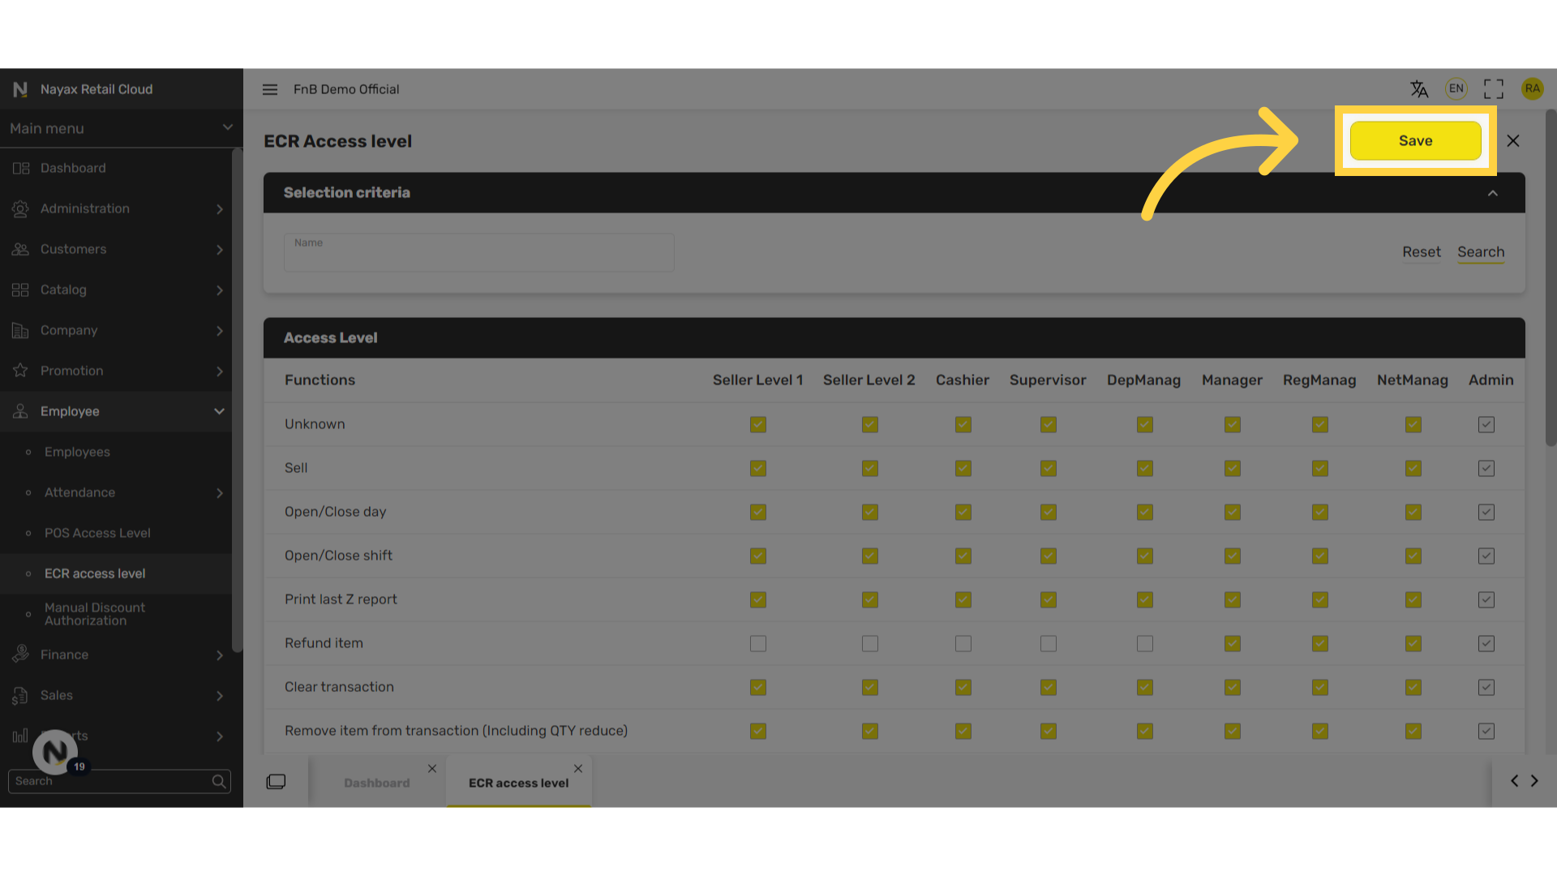Toggle fullscreen mode icon
1557x876 pixels.
click(x=1493, y=89)
